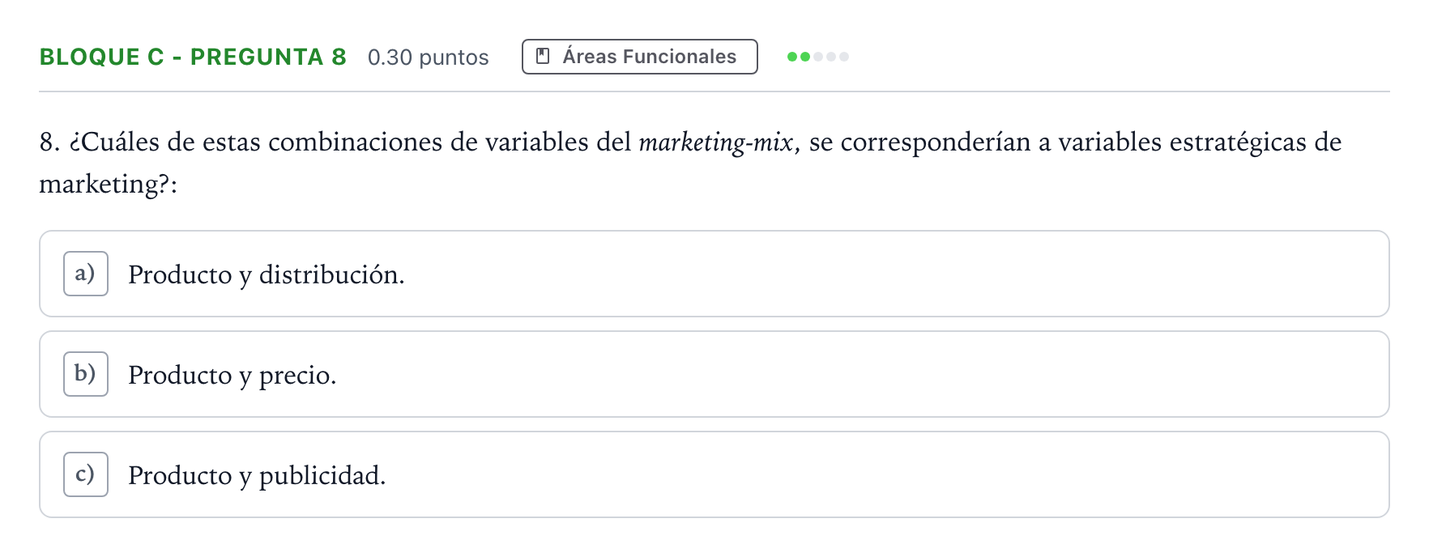The width and height of the screenshot is (1429, 557).
Task: Select answer c) Producto y publicidad
Action: 714,474
